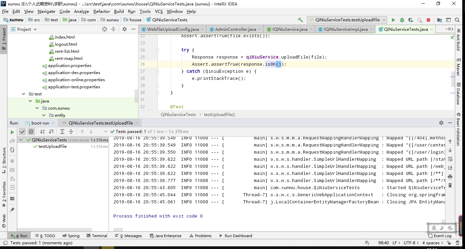Click the house breadcrumb in navigation bar
The width and height of the screenshot is (465, 249).
132,20
